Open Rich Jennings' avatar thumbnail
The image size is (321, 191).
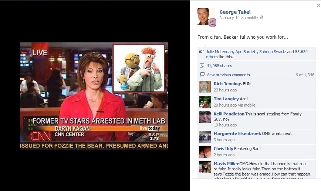pyautogui.click(x=205, y=87)
